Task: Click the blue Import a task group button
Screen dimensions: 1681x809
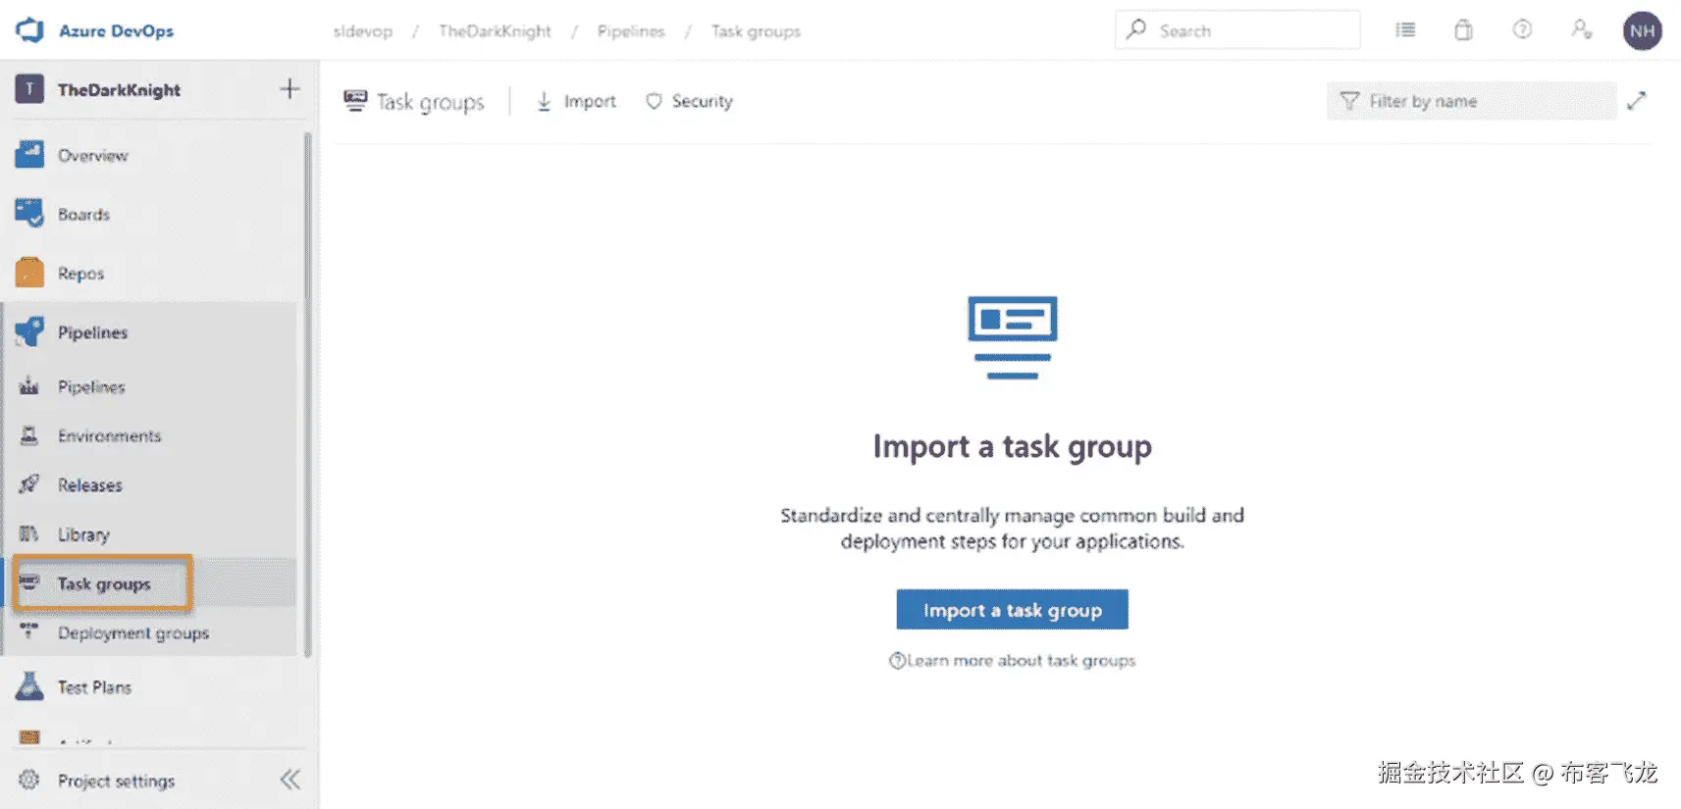Action: click(1012, 610)
